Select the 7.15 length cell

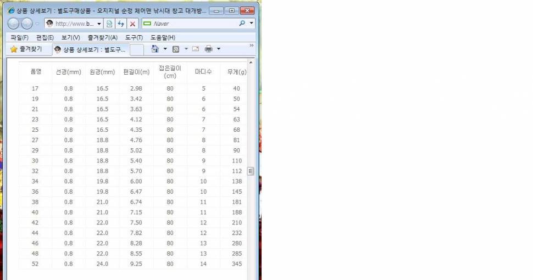136,212
